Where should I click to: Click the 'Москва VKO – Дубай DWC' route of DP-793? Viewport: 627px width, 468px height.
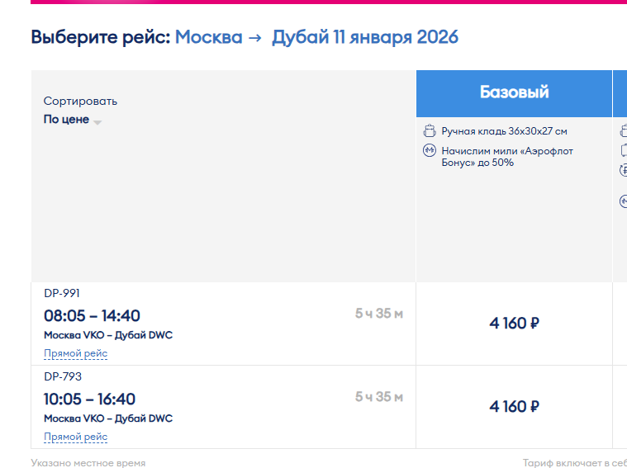(x=108, y=418)
